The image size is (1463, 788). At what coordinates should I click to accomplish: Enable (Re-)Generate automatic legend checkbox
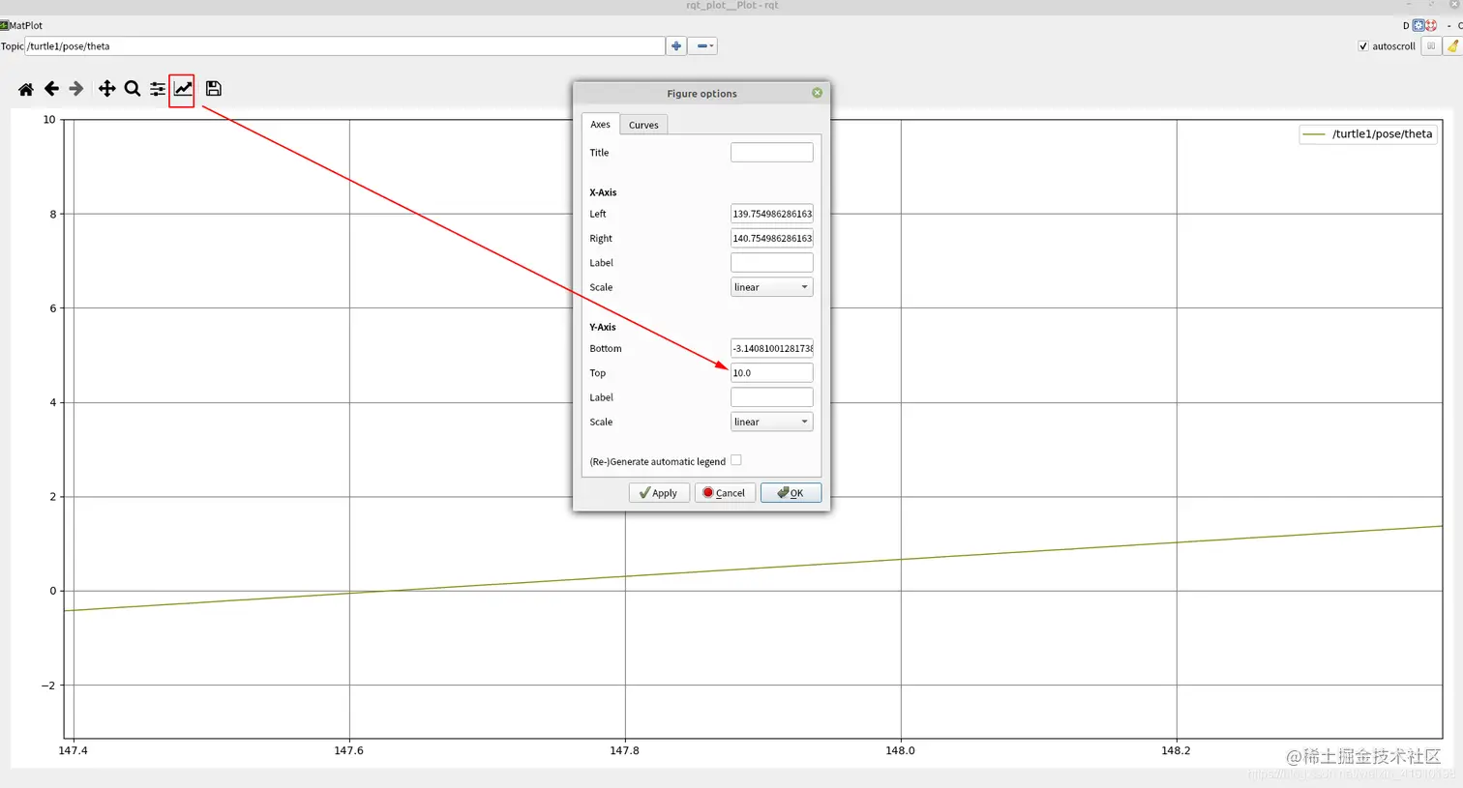736,460
